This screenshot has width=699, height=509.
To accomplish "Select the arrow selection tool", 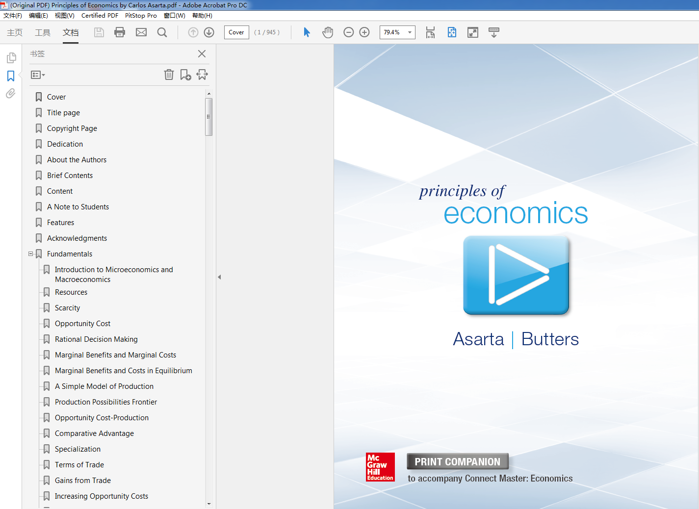I will 307,32.
